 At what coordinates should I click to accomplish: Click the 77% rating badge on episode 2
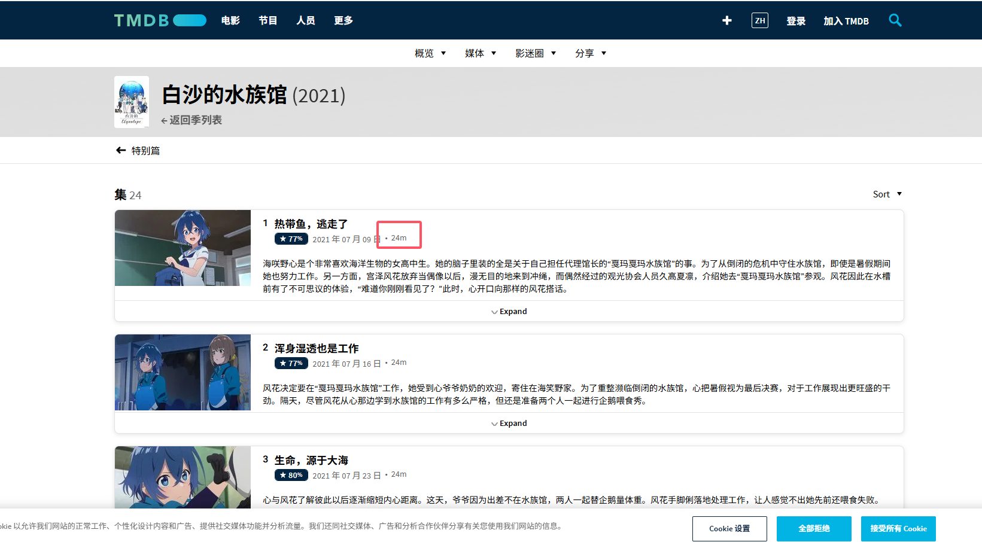[x=291, y=363]
